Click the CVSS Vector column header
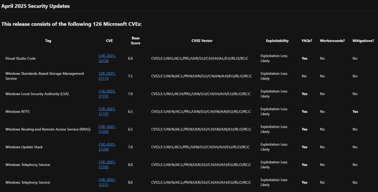This screenshot has height=192, width=378. [x=202, y=41]
